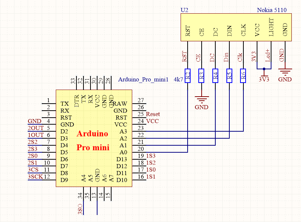This screenshot has width=301, height=222.
Task: Click resistor R2
Action: (187, 74)
